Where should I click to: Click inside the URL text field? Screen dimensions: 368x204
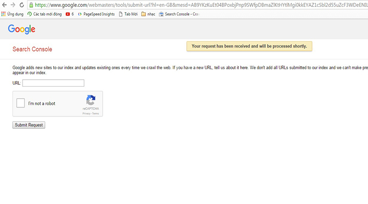tap(53, 83)
